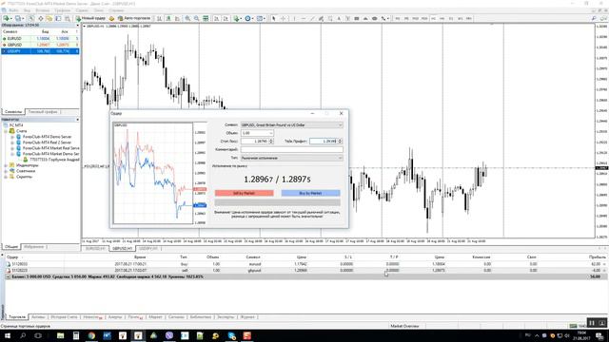Image resolution: width=609 pixels, height=342 pixels.
Task: Toggle the Terminal panel icon
Action: coord(58,18)
